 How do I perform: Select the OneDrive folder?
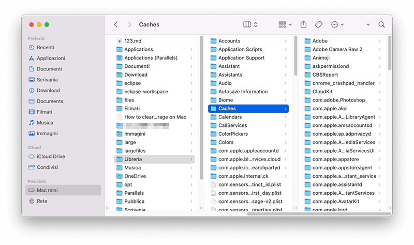click(x=154, y=176)
